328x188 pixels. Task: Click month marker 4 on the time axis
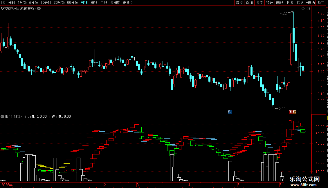coord(189,185)
